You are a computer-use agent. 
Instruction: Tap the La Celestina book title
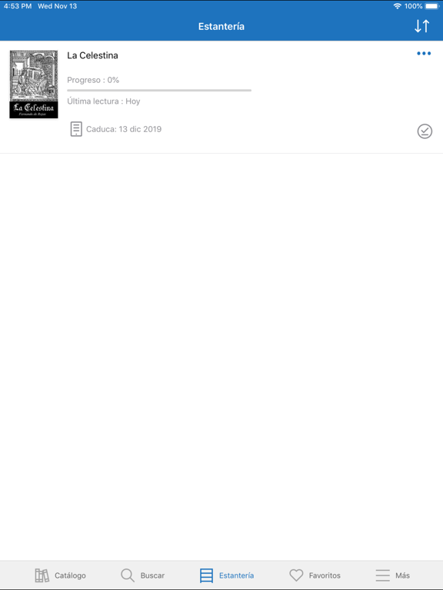point(92,55)
